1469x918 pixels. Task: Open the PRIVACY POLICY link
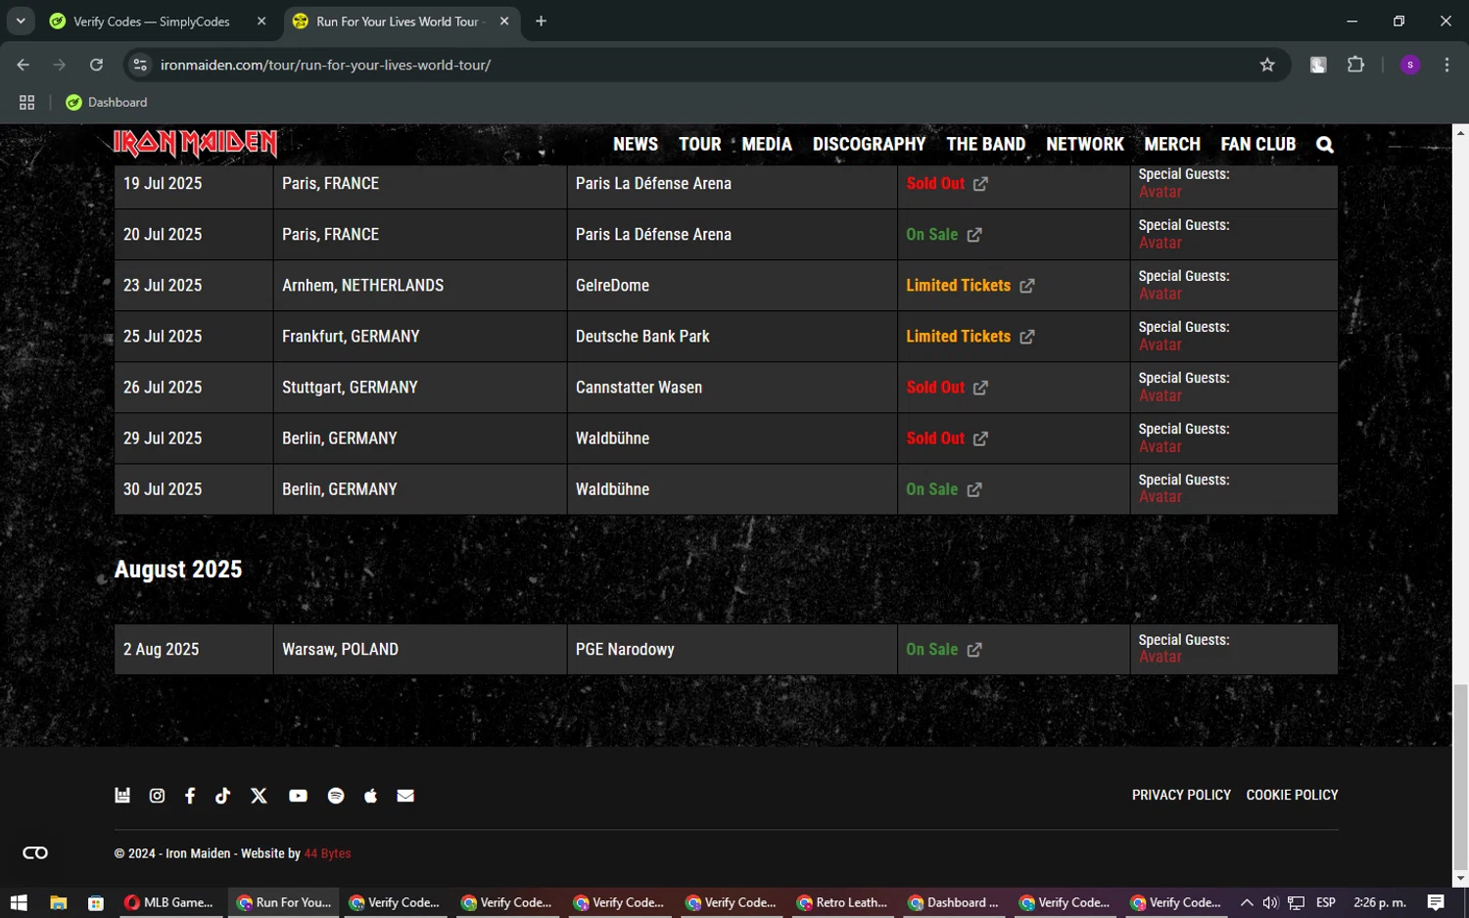[x=1181, y=796]
